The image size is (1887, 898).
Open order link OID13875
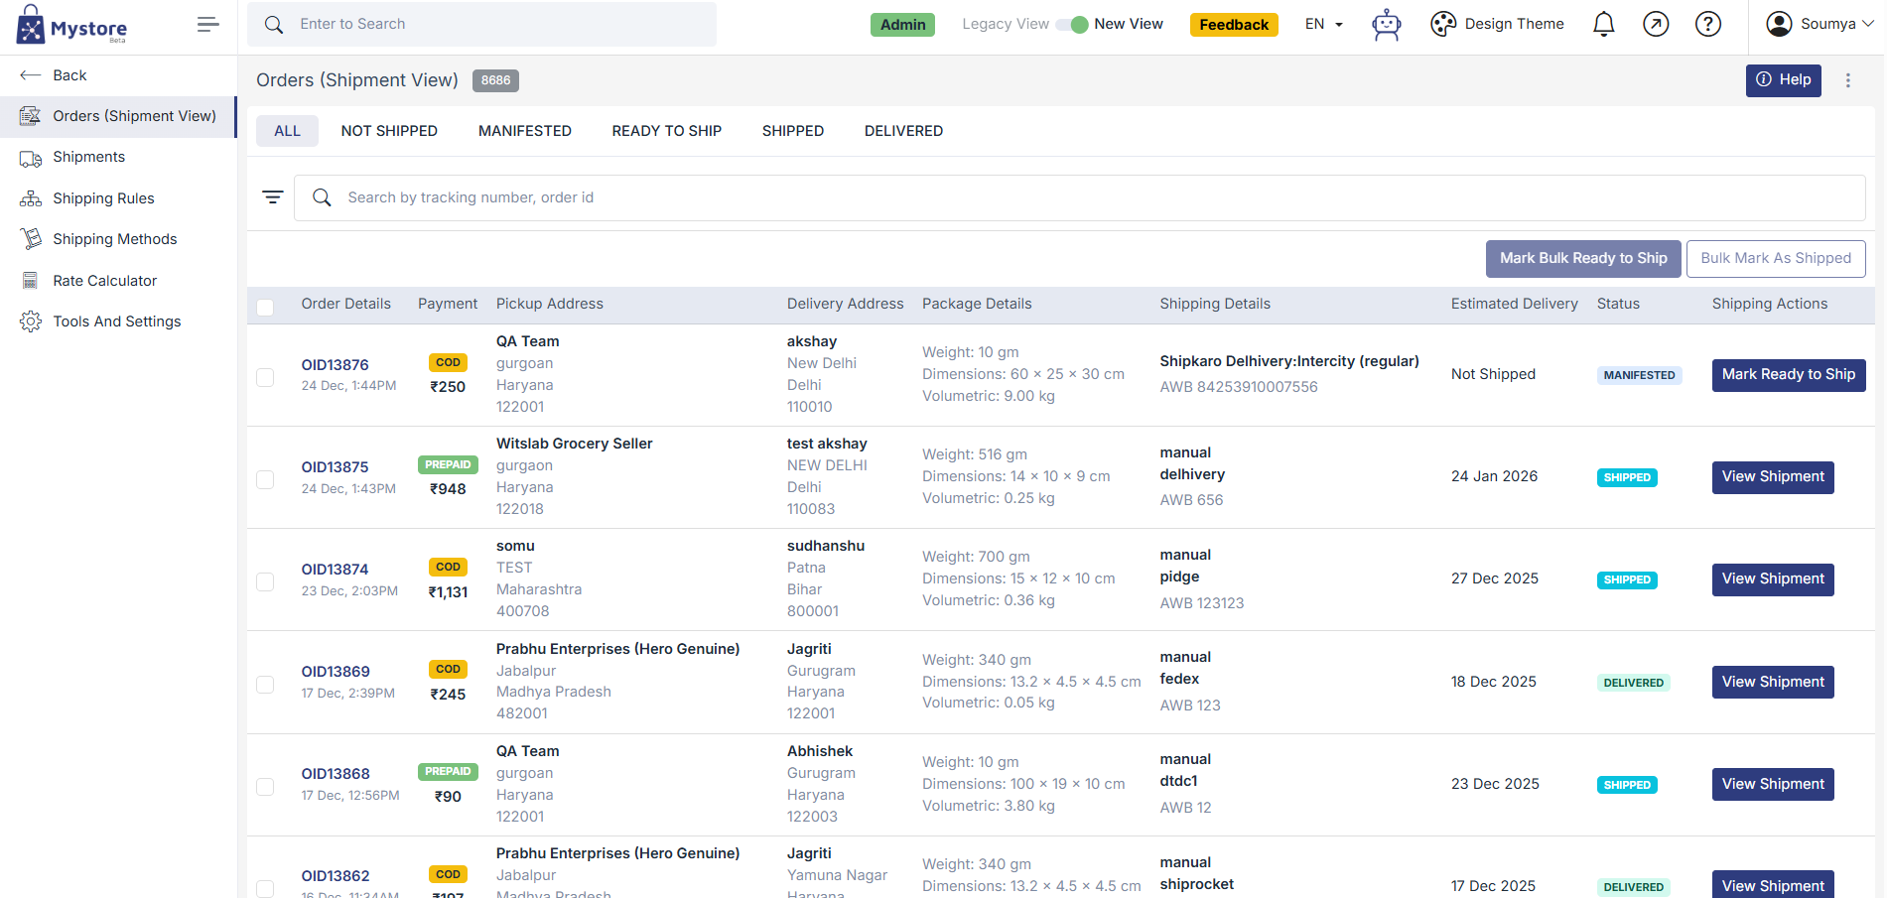(x=335, y=467)
